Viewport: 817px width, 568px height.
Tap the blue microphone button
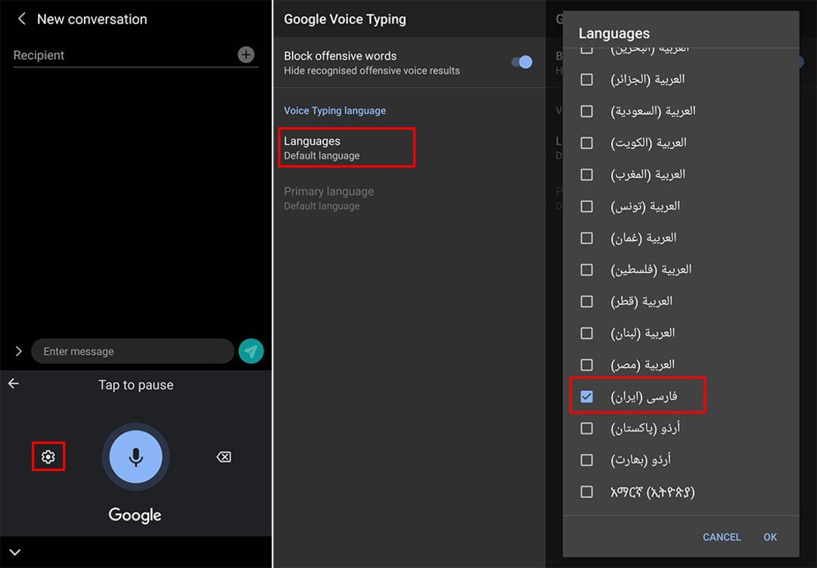point(135,457)
